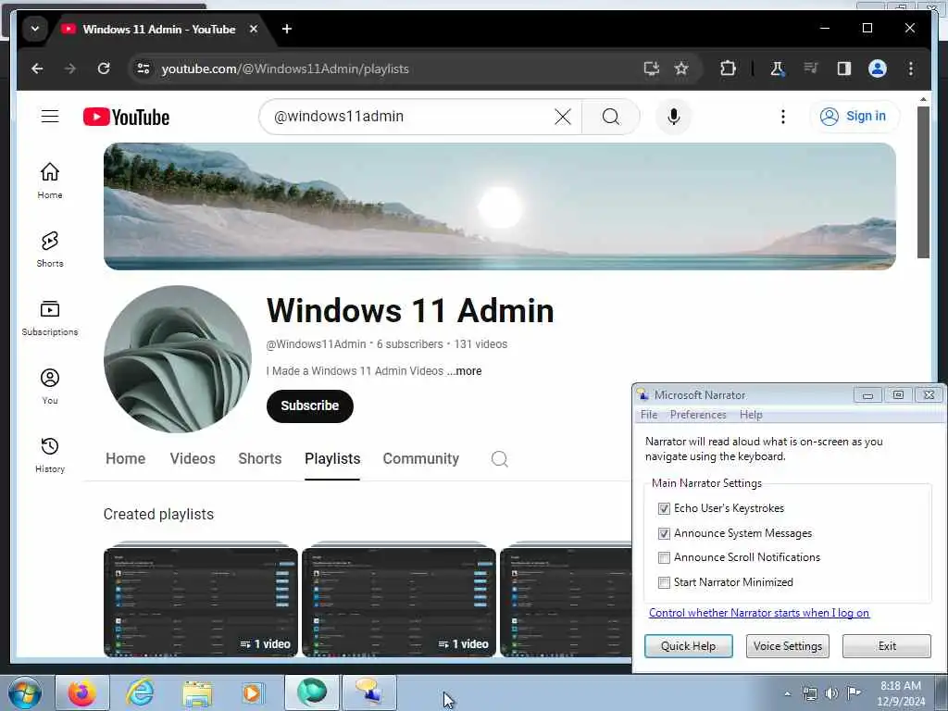Clear the search box with the X icon
948x711 pixels.
(562, 117)
